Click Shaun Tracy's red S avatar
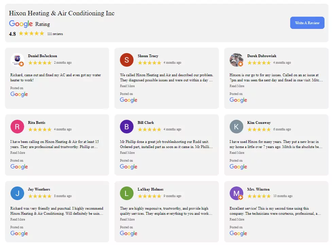333x245 pixels. tap(127, 60)
